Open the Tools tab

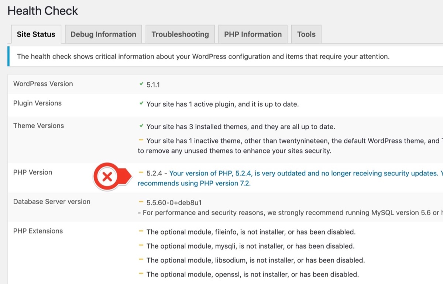[306, 34]
